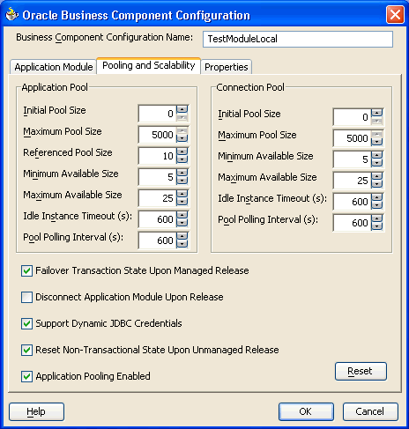This screenshot has width=409, height=429.
Task: Increase Connection Pool Minimum Available Size
Action: point(377,155)
